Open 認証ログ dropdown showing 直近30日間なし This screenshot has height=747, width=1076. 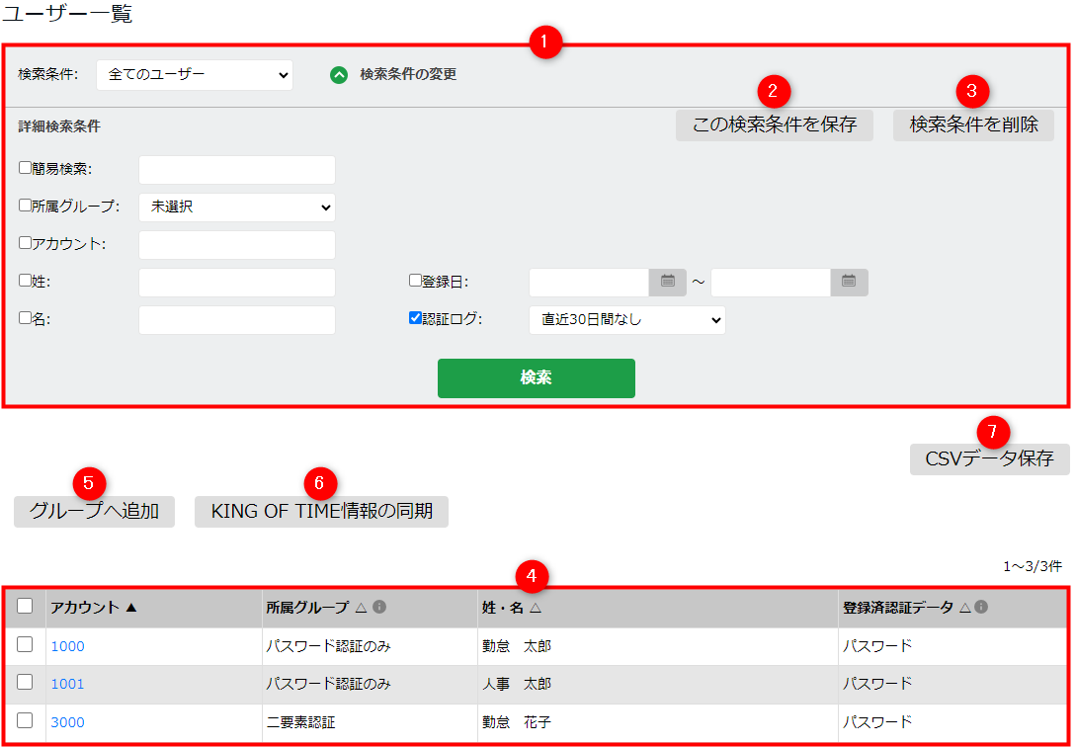(627, 320)
